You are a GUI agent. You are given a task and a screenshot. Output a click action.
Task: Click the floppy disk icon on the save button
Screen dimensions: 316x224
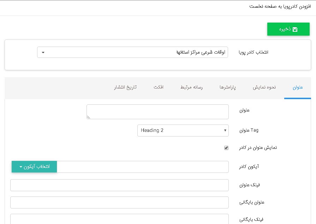pos(295,29)
